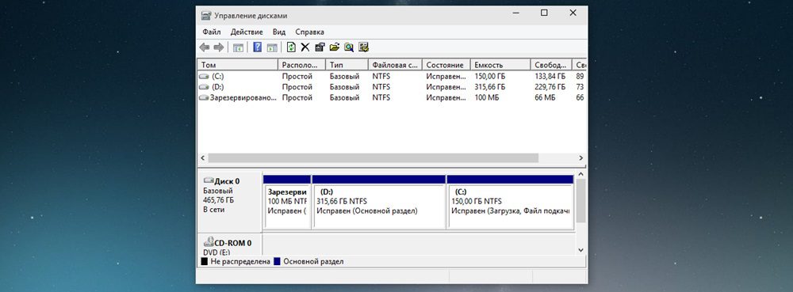The height and width of the screenshot is (292, 793).
Task: Select the (C:) volume row
Action: click(x=392, y=77)
